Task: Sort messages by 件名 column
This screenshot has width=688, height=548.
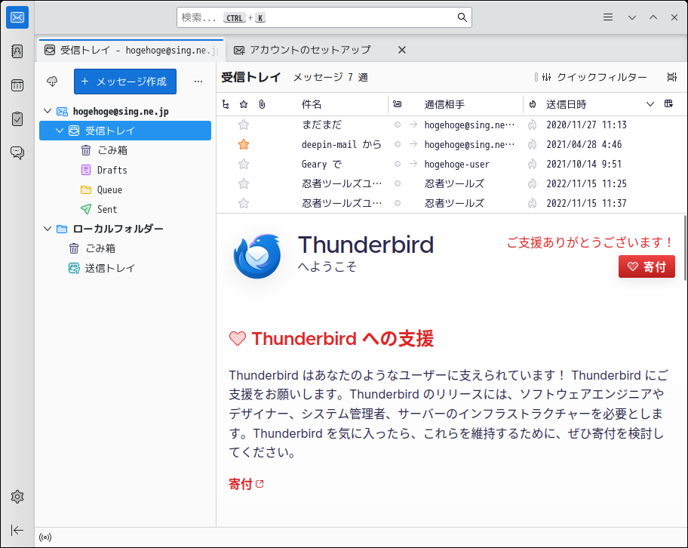Action: pyautogui.click(x=312, y=104)
